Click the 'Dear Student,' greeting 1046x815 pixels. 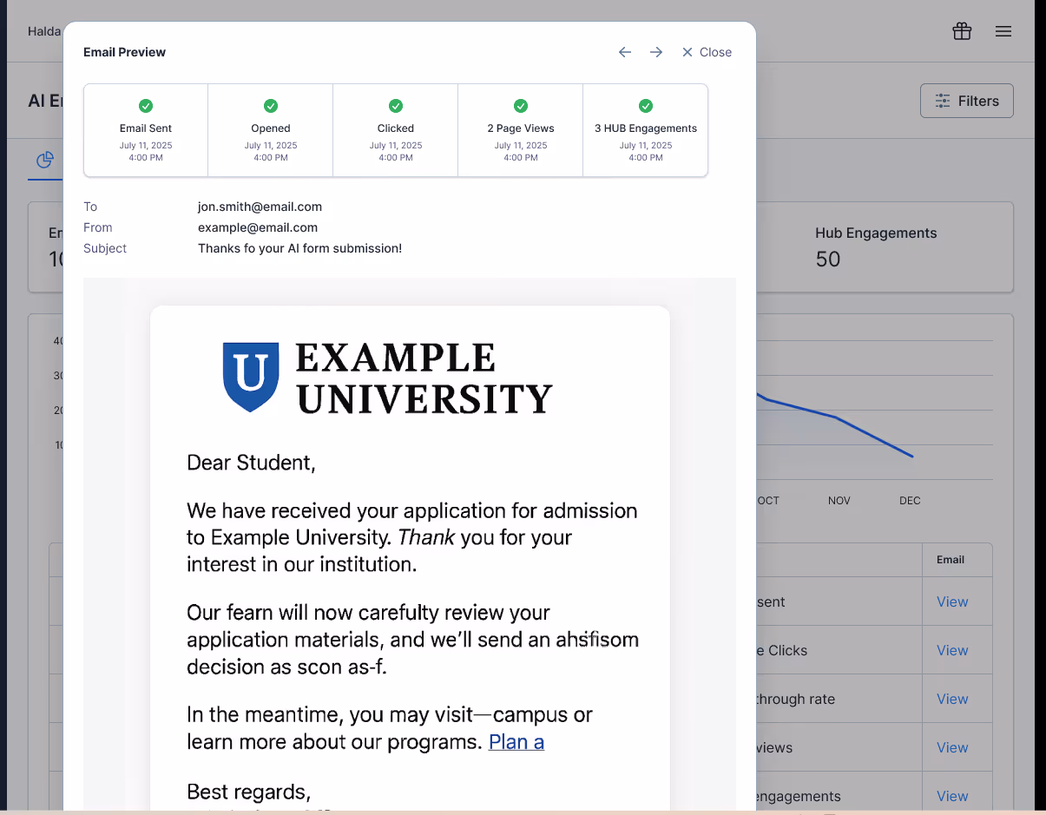click(x=252, y=463)
